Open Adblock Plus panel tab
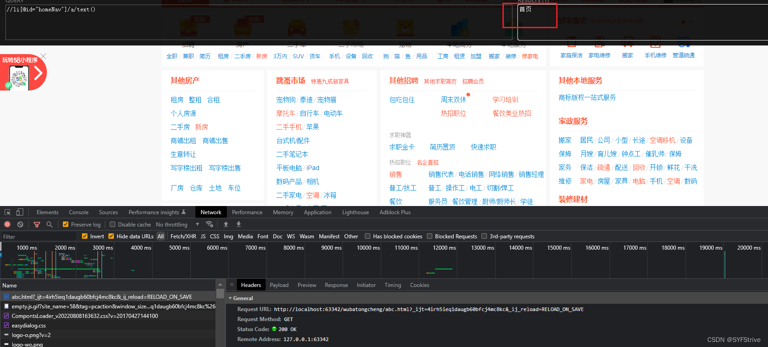 point(395,212)
